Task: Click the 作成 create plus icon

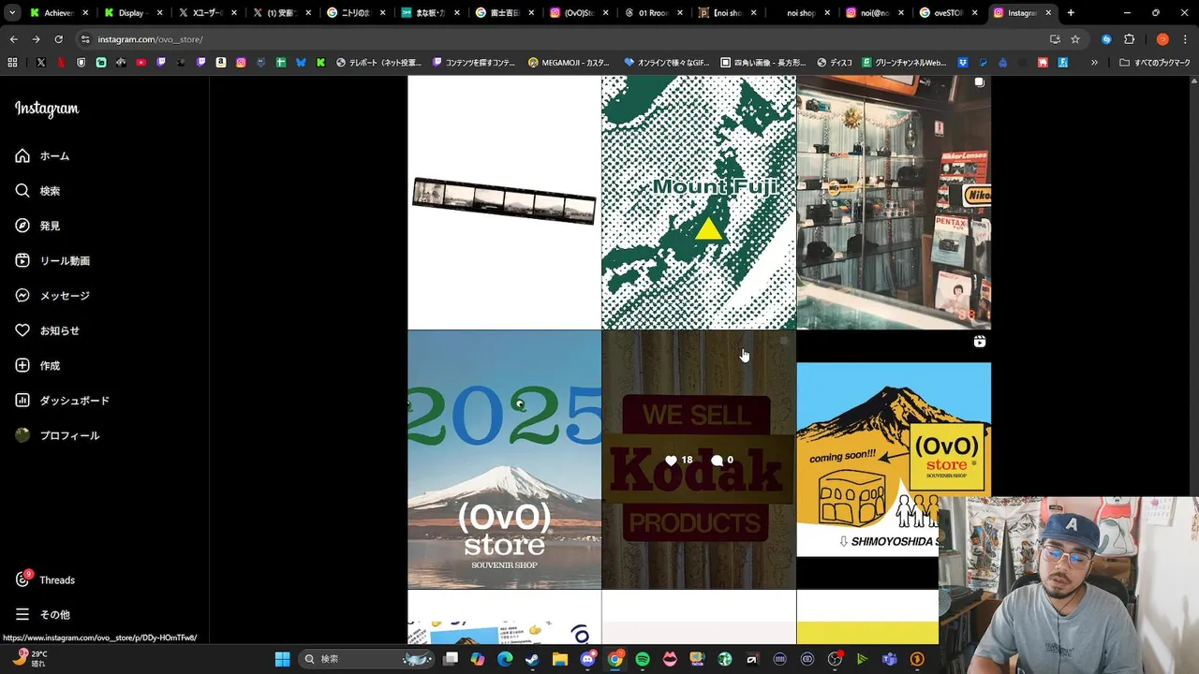Action: click(22, 365)
